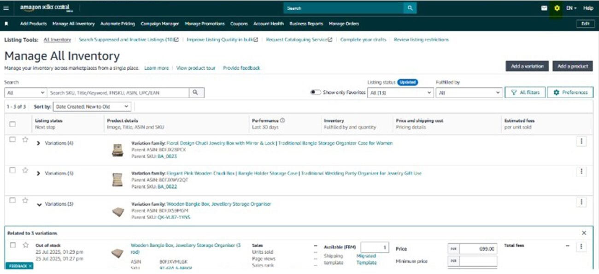
Task: Open three-dot menu for the Out of stock variation
Action: (x=581, y=247)
